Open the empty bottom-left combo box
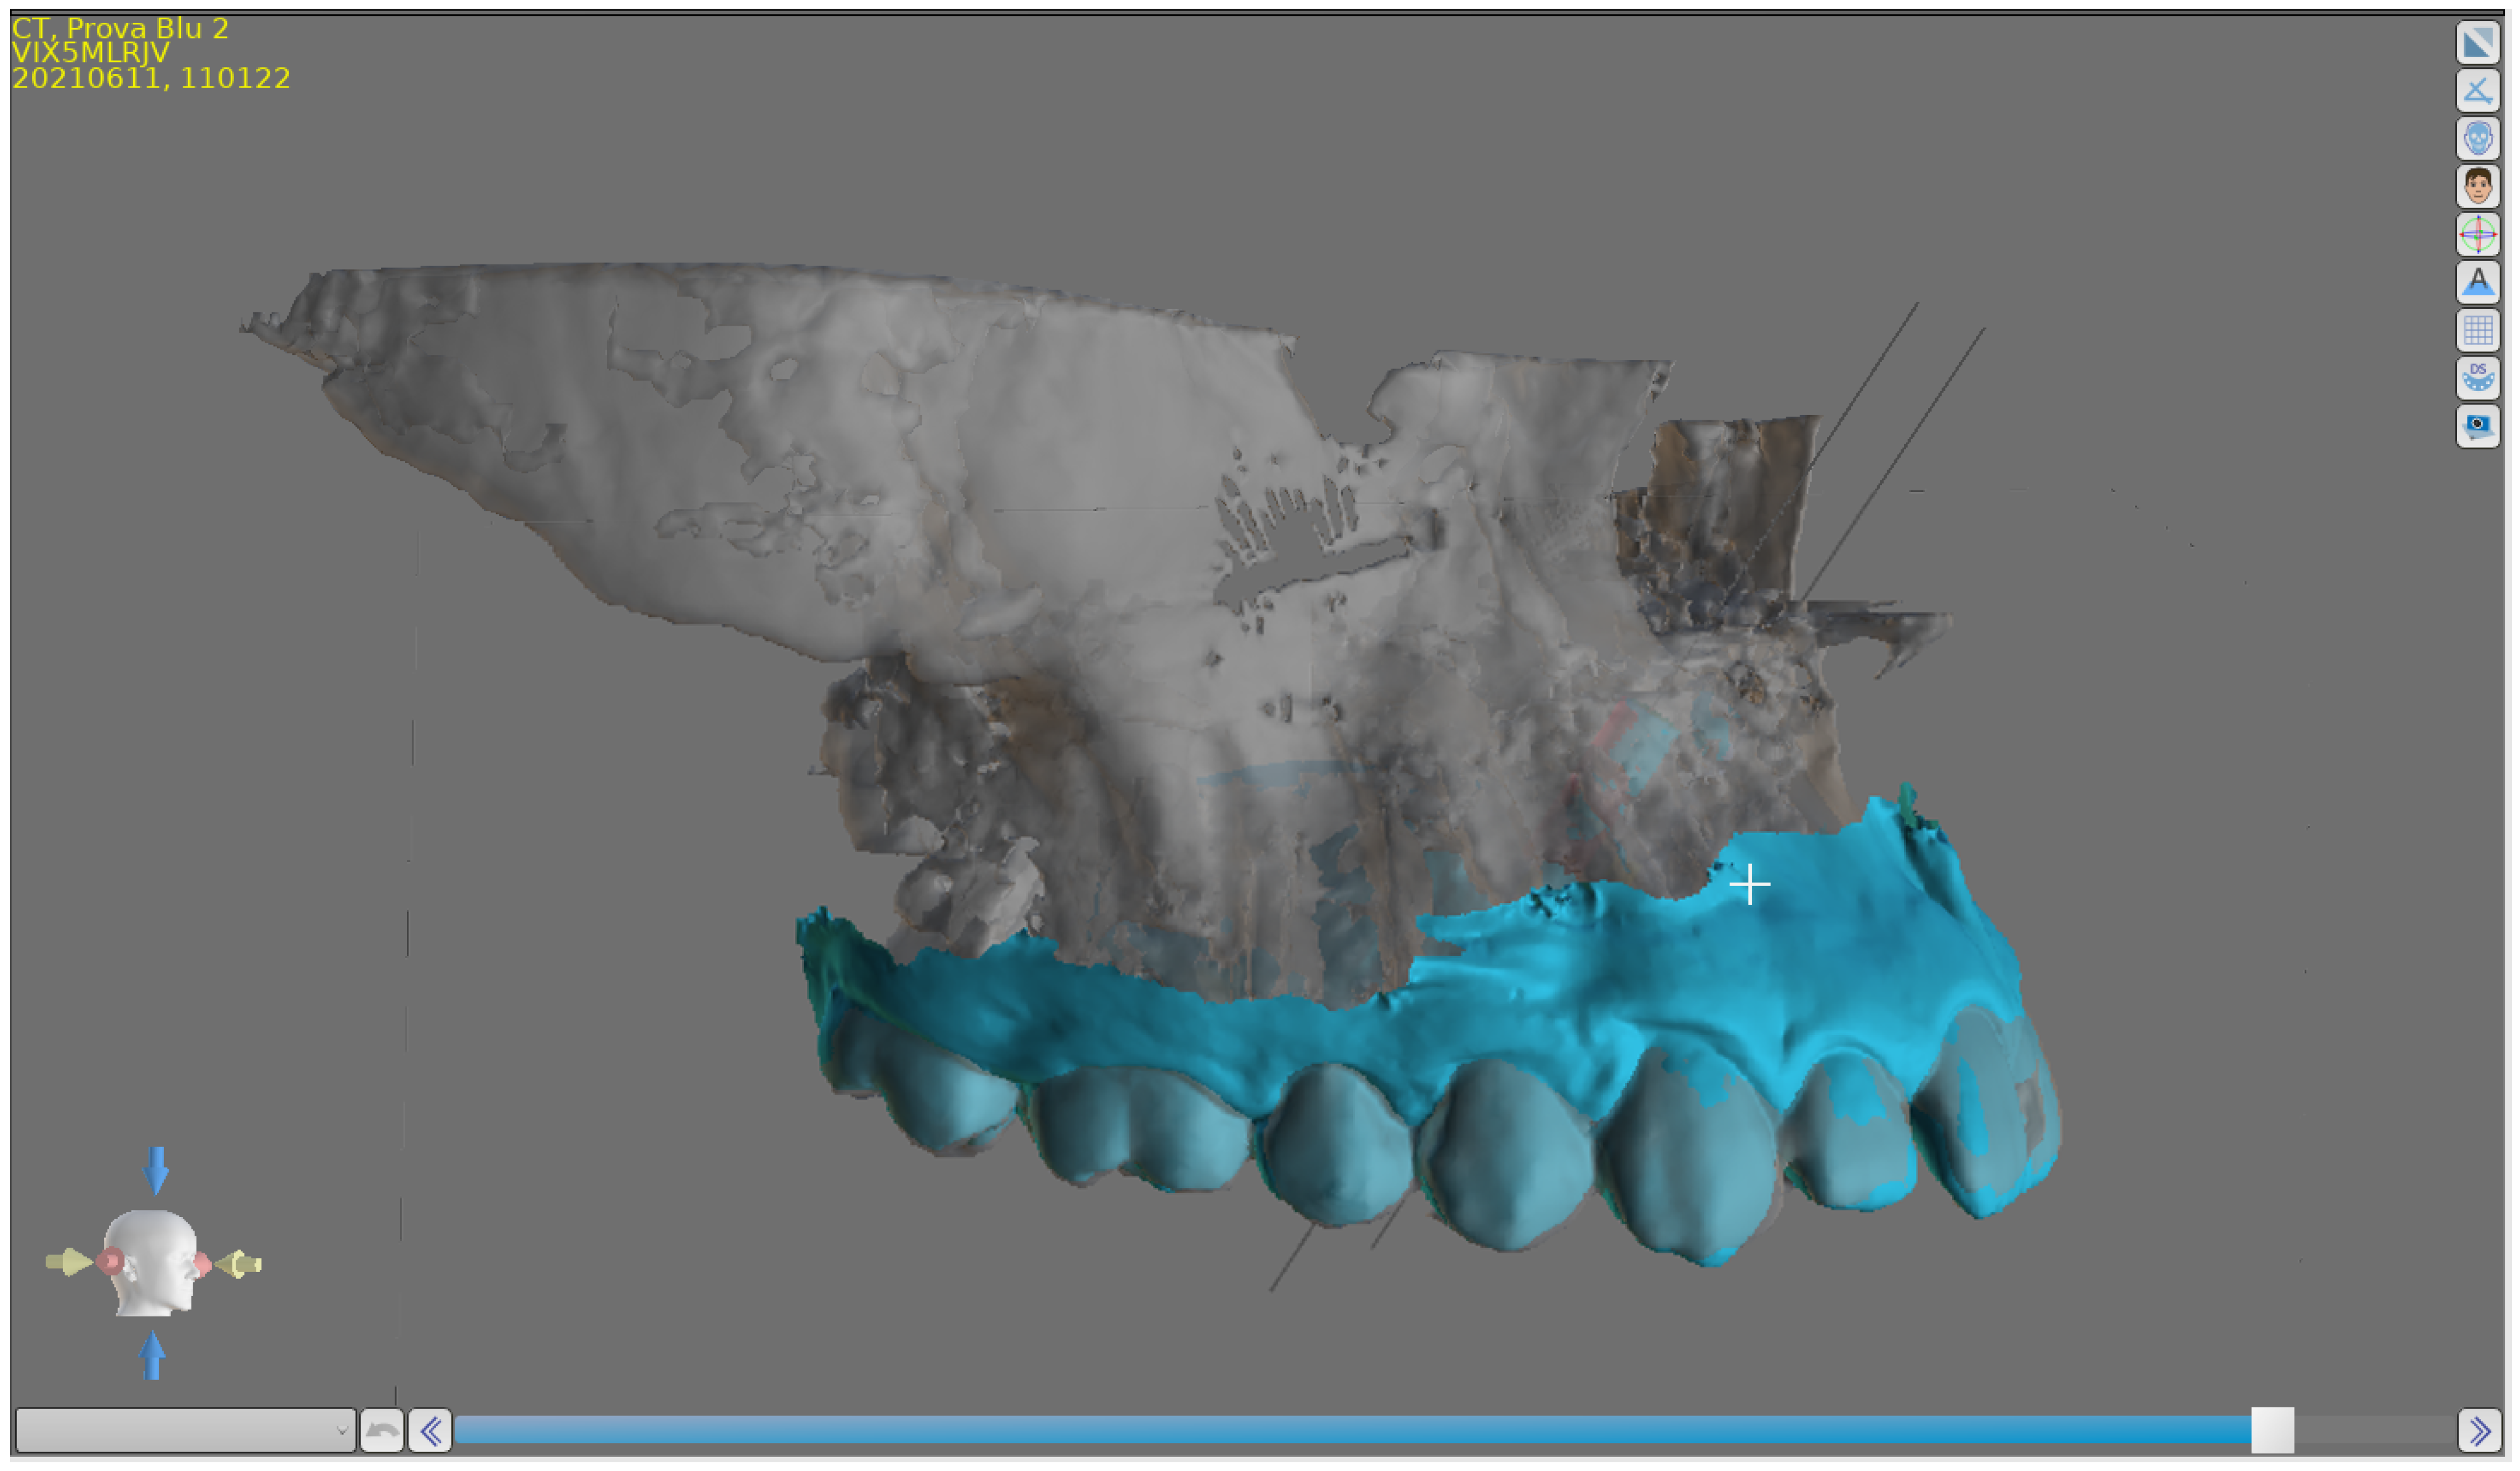The width and height of the screenshot is (2520, 1471). tap(186, 1431)
